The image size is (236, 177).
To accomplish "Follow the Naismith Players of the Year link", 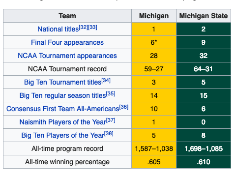I will pyautogui.click(x=63, y=122).
